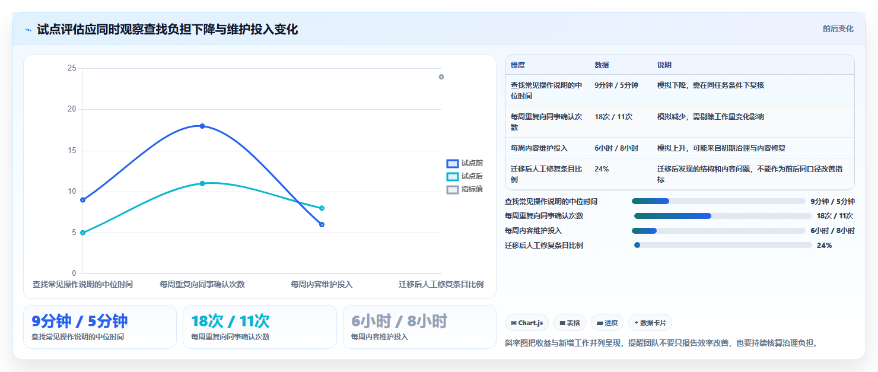Click the 数据 table column header
The width and height of the screenshot is (878, 372).
(602, 65)
